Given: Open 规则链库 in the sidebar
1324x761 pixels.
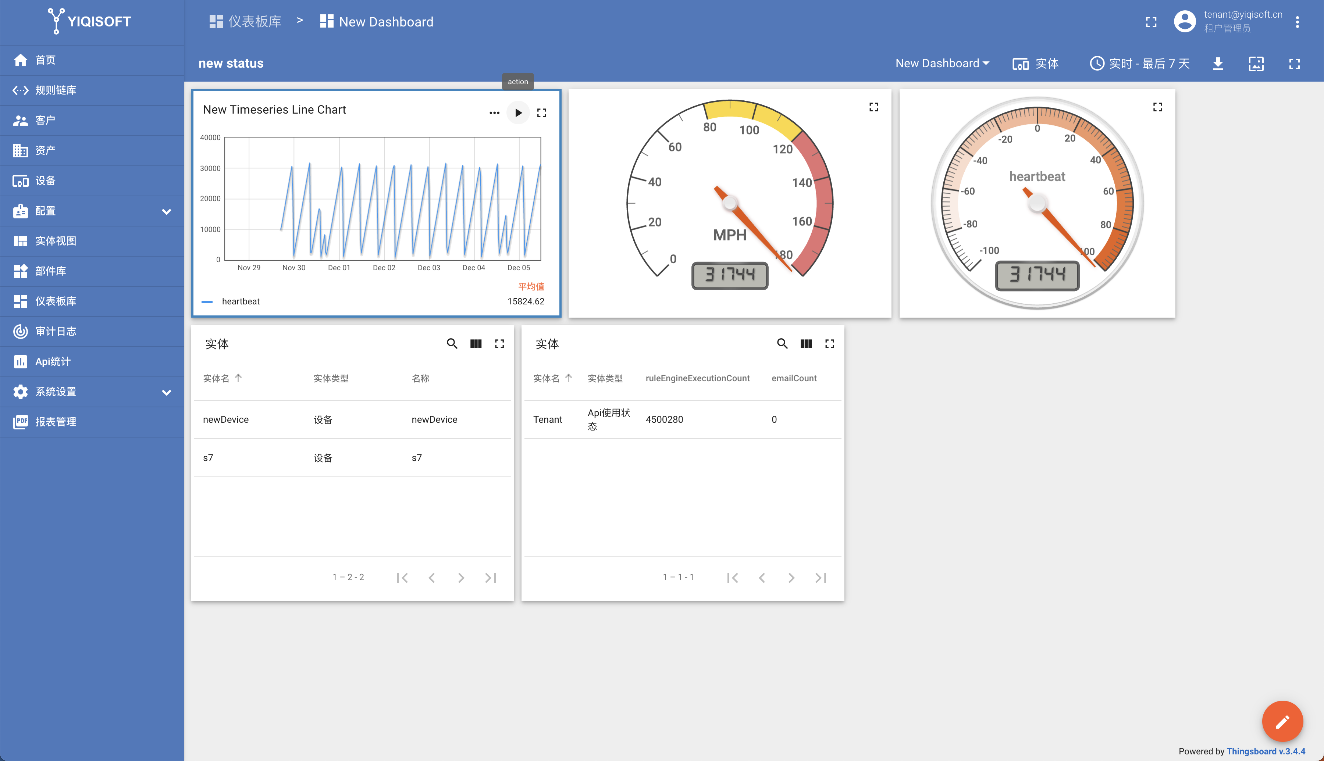Looking at the screenshot, I should (56, 90).
